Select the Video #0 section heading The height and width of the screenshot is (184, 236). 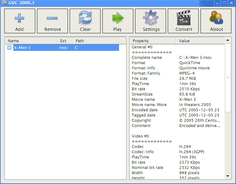pos(140,136)
